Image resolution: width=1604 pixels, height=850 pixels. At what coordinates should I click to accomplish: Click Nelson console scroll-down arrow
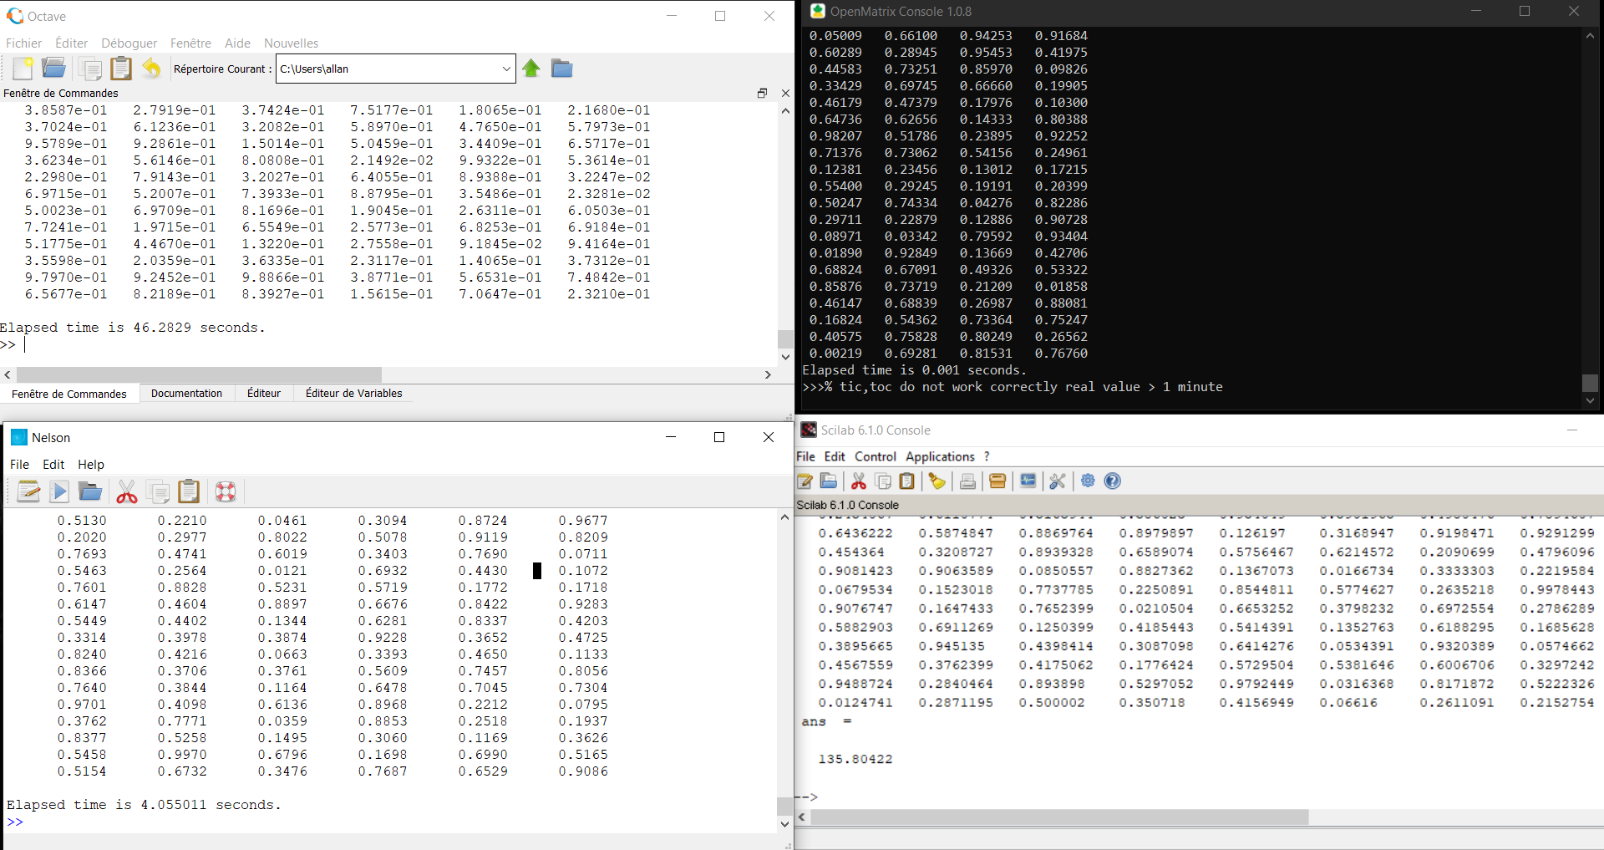pyautogui.click(x=784, y=824)
